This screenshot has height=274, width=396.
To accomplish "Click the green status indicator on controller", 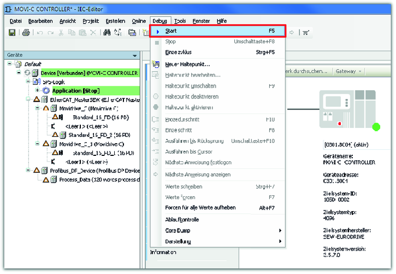I will point(376,127).
